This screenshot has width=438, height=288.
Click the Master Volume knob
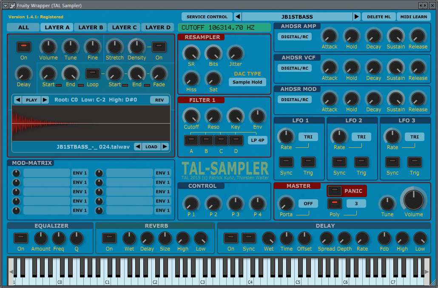[x=414, y=200]
